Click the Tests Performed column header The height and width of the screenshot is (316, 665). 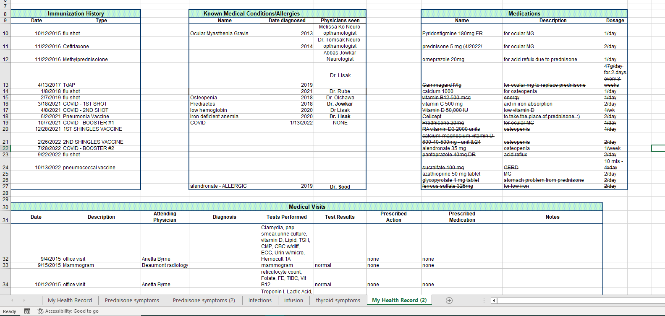point(287,217)
